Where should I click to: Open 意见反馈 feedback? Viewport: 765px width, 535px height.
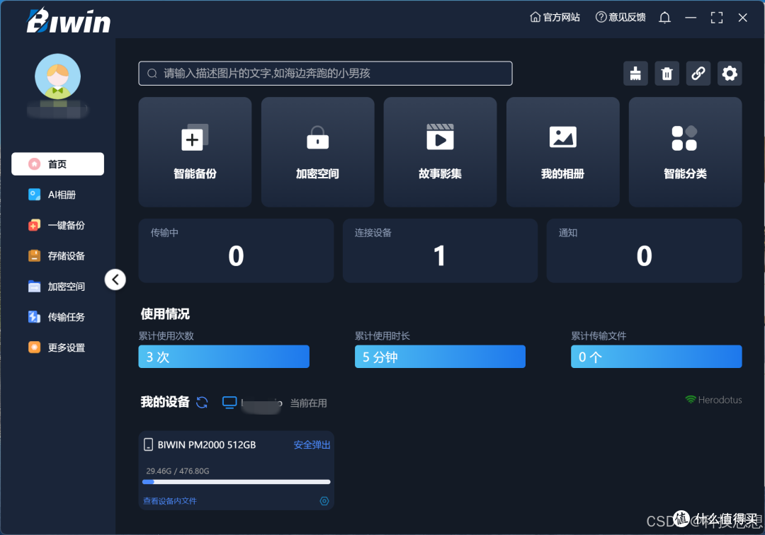click(620, 18)
